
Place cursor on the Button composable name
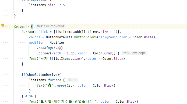coord(27,32)
